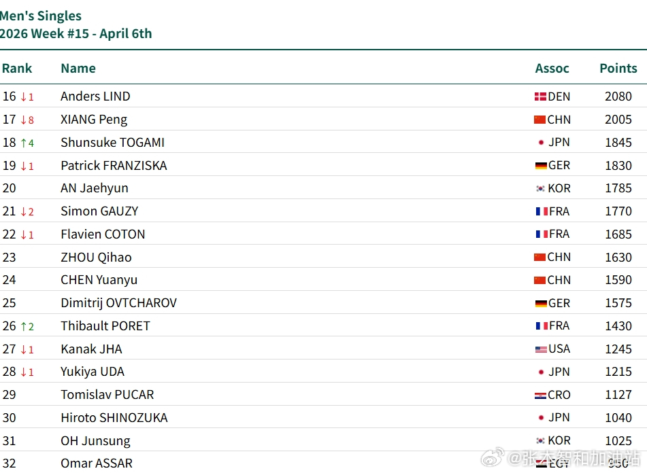Click Flavien COTON's points value 1685

point(618,234)
